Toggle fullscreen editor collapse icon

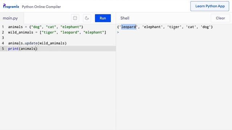tap(75, 18)
